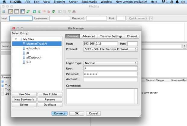The height and width of the screenshot is (126, 187).
Task: Toggle the local directory tree toolbar icon
Action: [17, 11]
